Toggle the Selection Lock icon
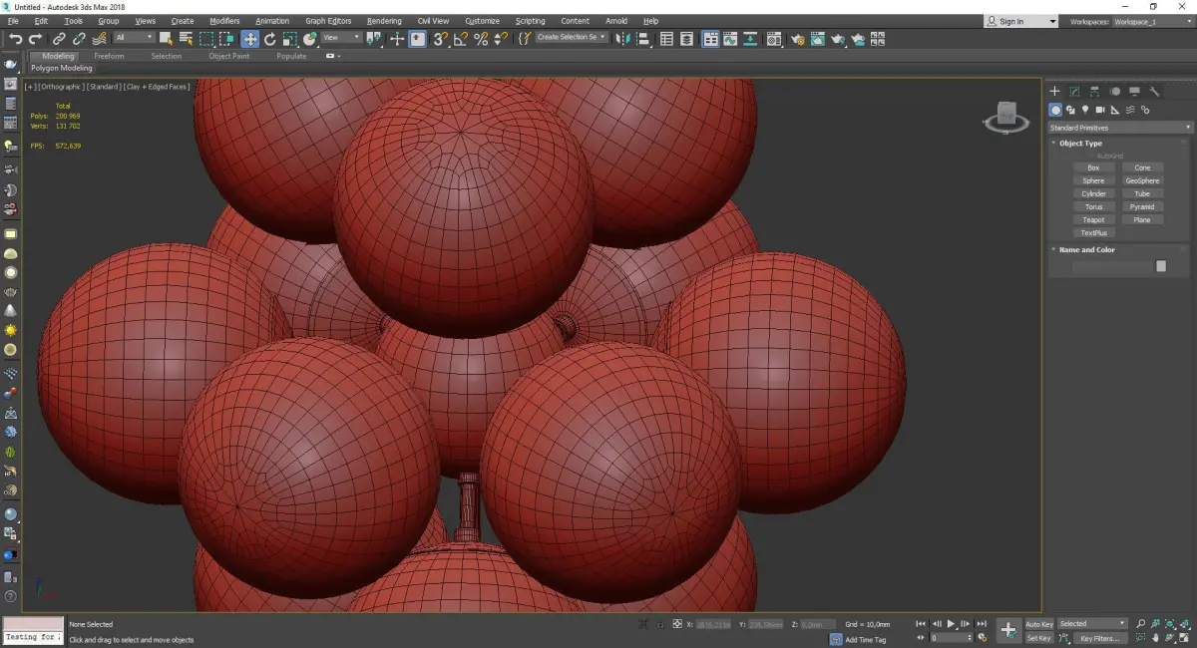This screenshot has width=1197, height=648. click(x=660, y=624)
